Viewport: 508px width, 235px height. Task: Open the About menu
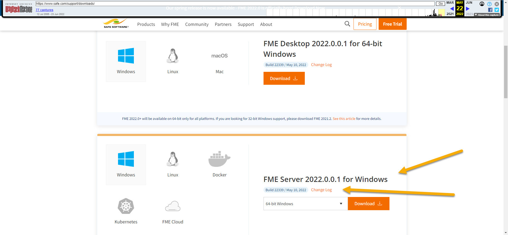tap(266, 24)
